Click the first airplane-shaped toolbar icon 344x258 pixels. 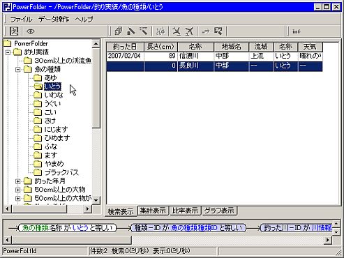click(x=177, y=31)
